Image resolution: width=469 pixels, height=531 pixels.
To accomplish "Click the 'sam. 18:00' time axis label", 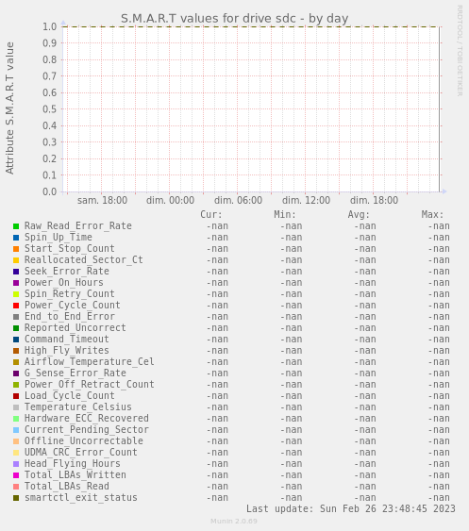I will (x=102, y=200).
